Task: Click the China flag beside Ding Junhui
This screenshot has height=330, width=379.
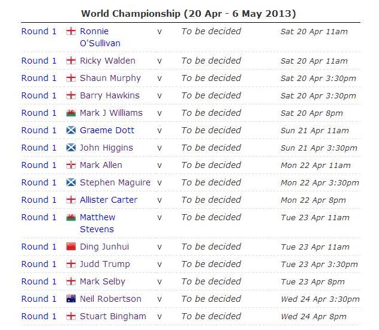Action: pos(71,247)
